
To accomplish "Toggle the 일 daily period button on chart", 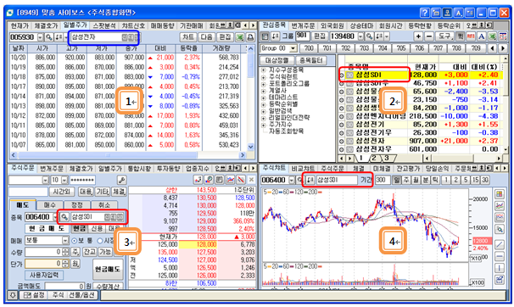I will tap(396, 180).
